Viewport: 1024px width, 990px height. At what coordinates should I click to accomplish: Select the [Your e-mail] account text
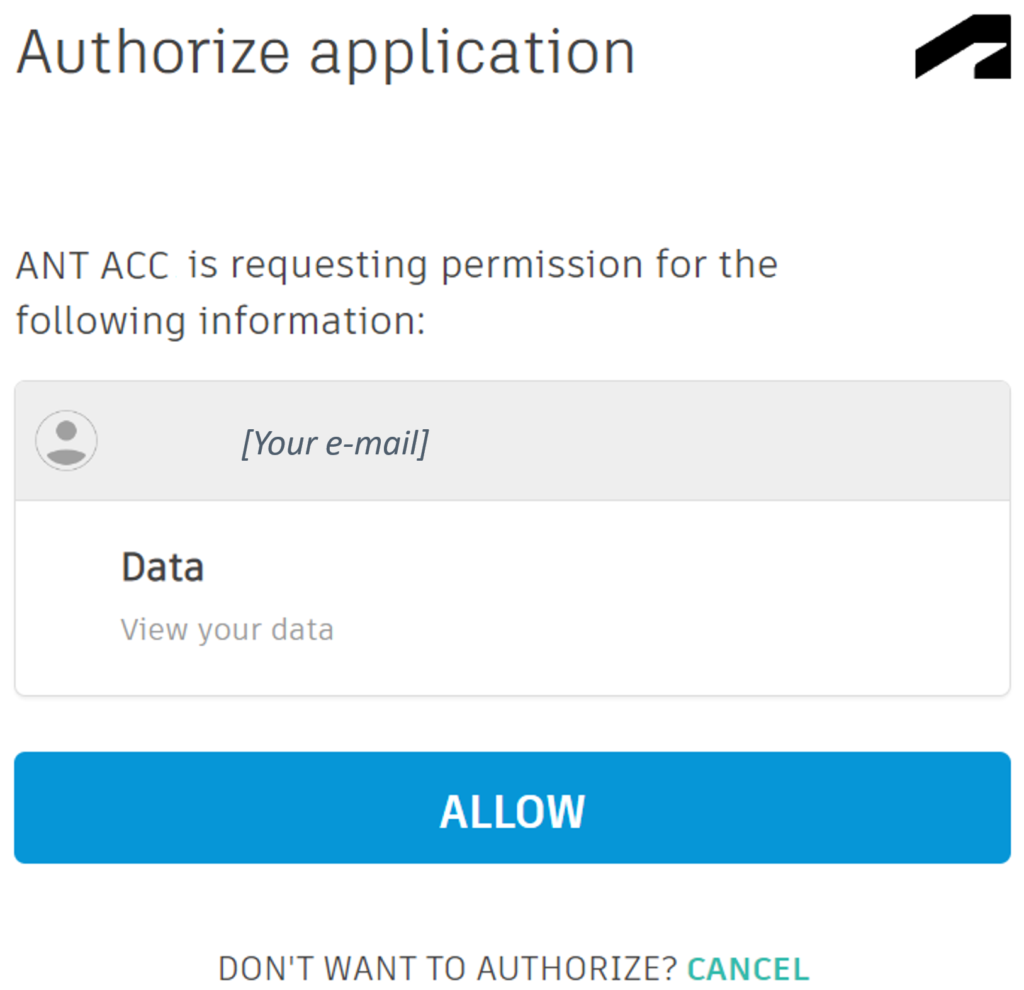(x=335, y=444)
